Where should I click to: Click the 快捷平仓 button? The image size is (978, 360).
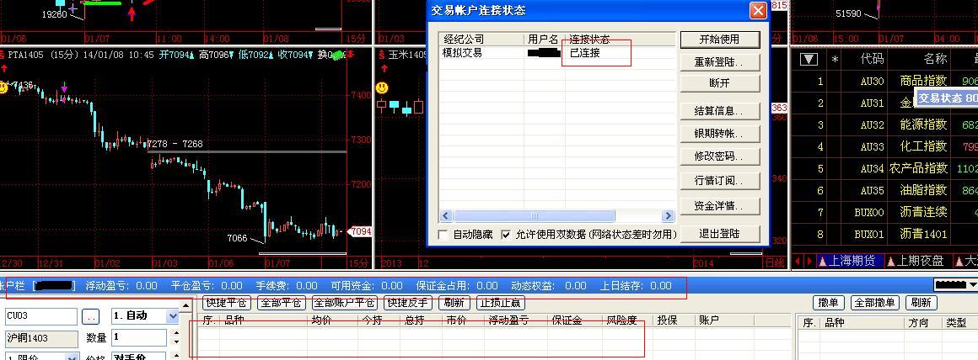[x=227, y=303]
